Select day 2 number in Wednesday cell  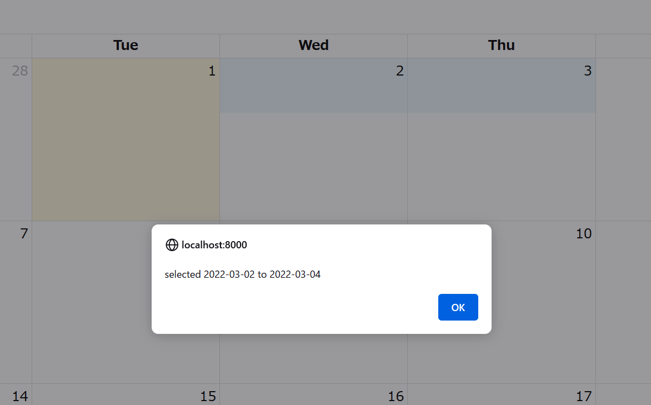pos(400,71)
